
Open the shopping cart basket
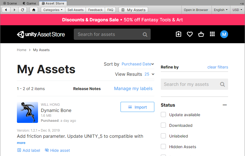click(201, 34)
